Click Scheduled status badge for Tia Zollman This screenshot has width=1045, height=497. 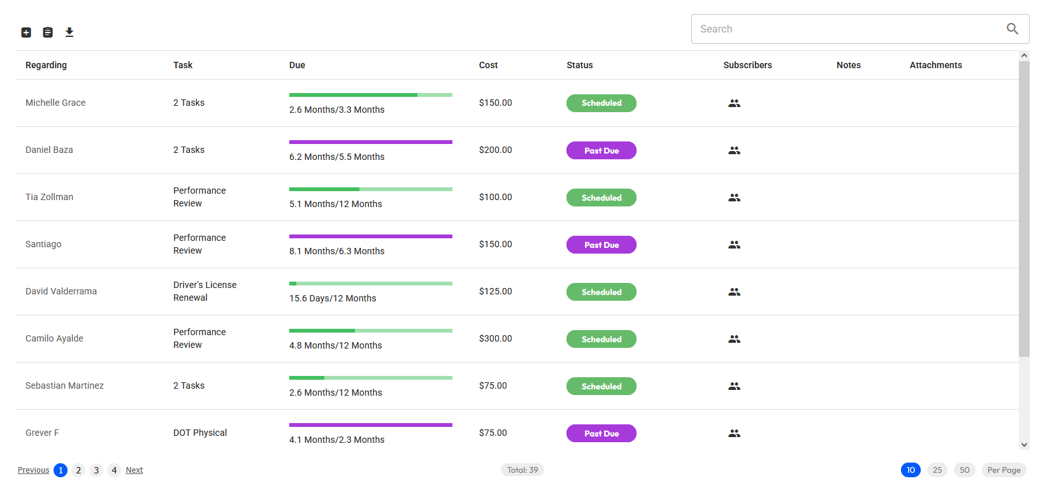click(x=602, y=198)
